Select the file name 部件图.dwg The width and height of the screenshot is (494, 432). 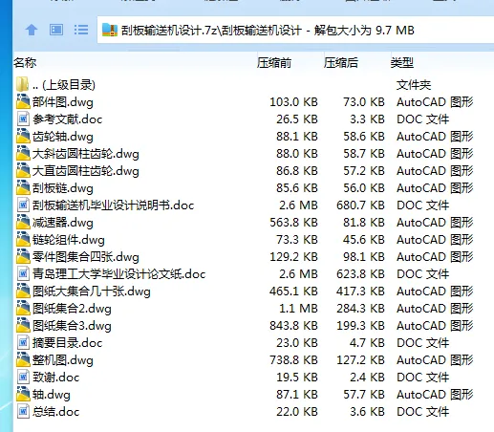[x=63, y=102]
